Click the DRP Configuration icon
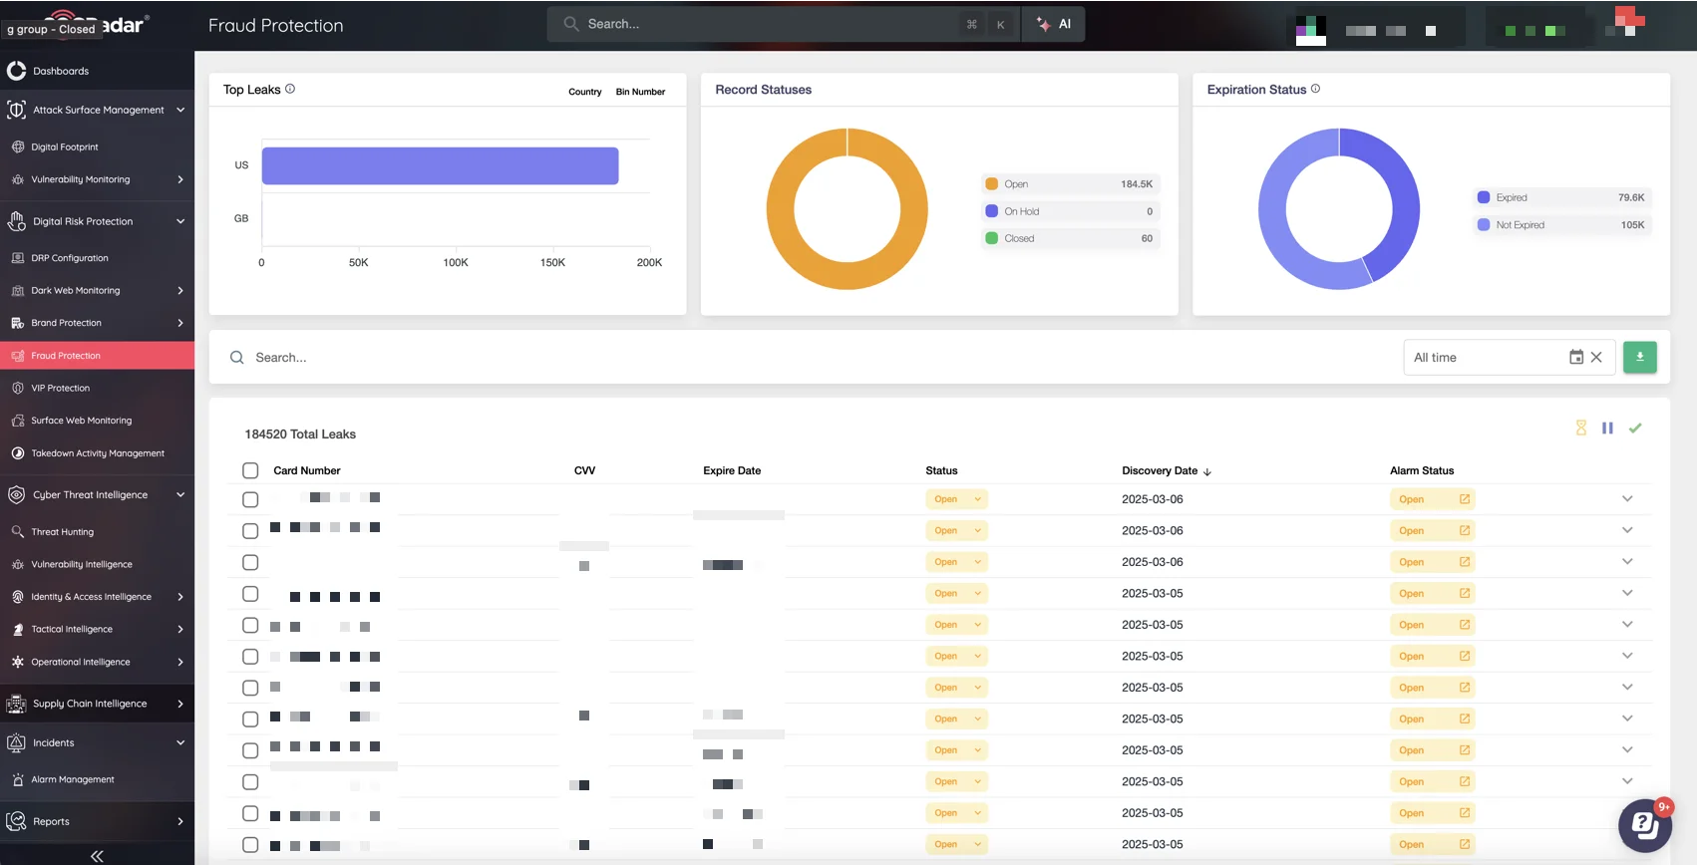Screen dimensions: 1697x865 pyautogui.click(x=18, y=258)
